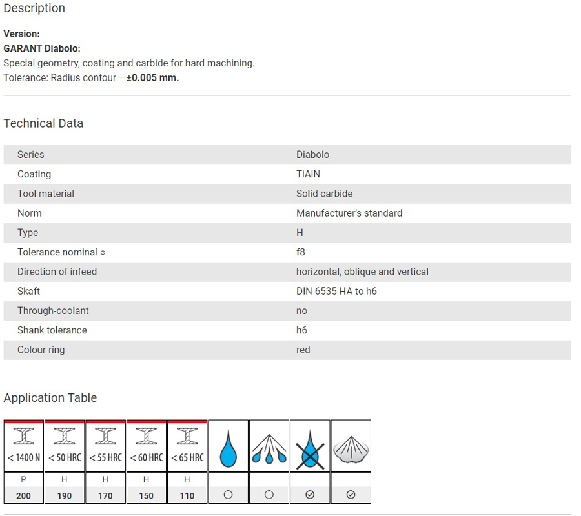Click the Shank tolerance row label
581x516 pixels.
[x=52, y=330]
